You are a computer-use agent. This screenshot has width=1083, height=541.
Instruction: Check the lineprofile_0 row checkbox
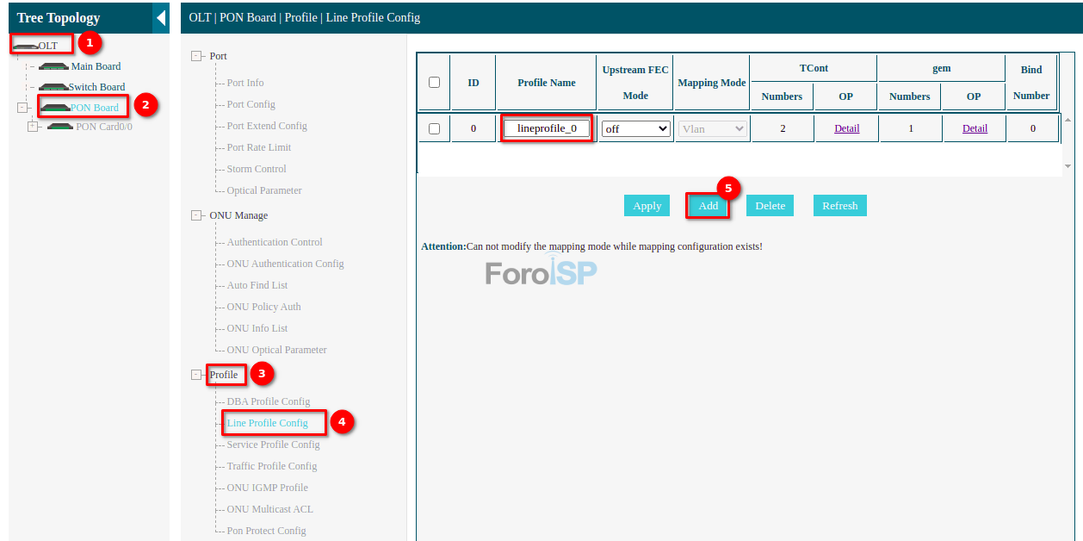434,128
